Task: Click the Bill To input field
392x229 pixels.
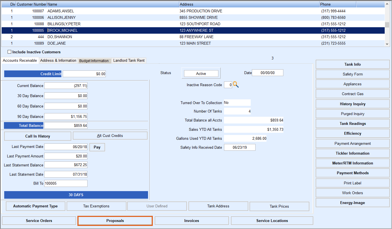Action: click(66, 184)
